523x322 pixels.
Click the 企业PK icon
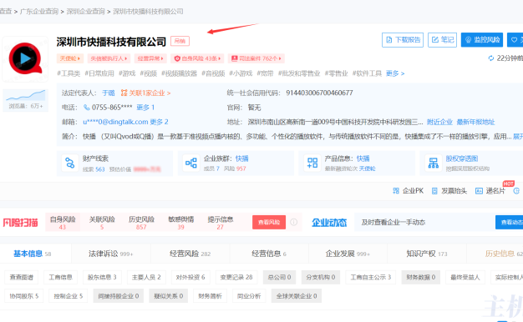[x=396, y=191]
